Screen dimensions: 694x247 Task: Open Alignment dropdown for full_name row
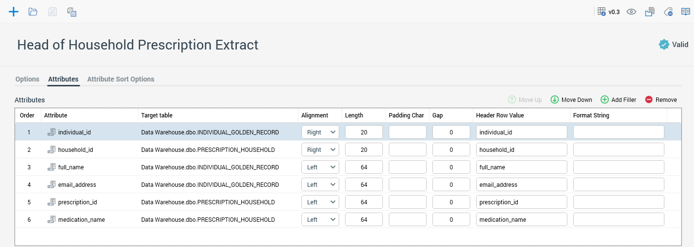click(x=320, y=167)
